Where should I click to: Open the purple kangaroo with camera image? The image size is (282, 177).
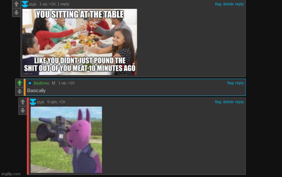tap(66, 140)
